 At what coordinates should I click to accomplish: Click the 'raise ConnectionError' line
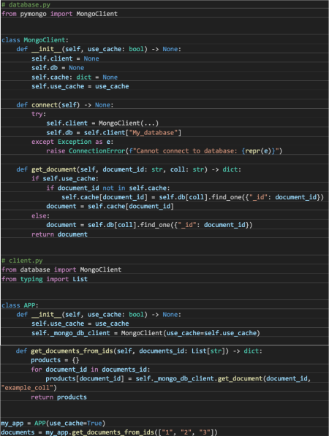tap(164, 151)
